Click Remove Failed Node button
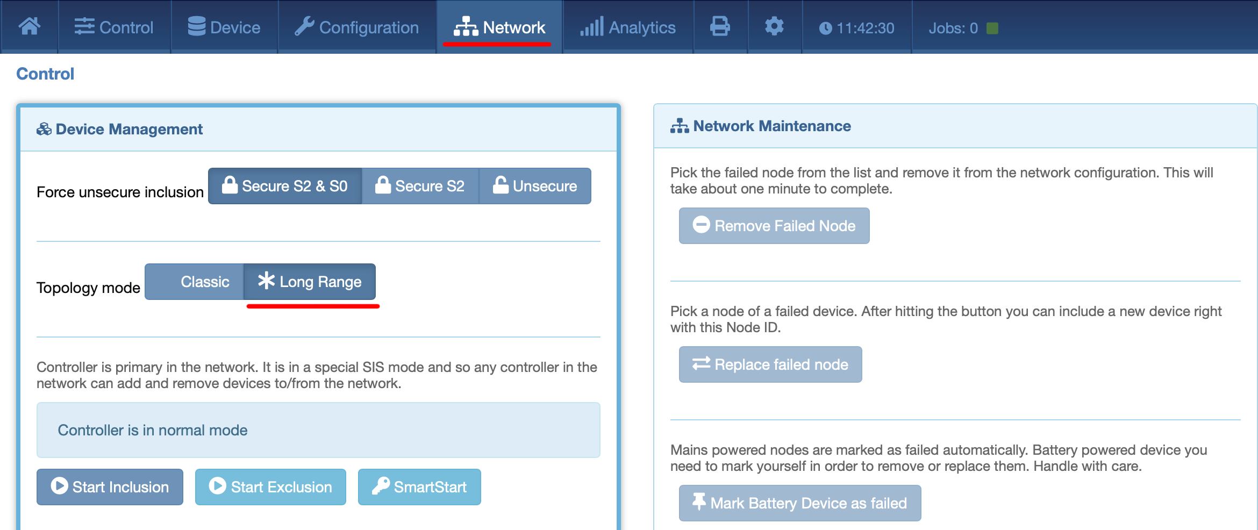 [774, 226]
